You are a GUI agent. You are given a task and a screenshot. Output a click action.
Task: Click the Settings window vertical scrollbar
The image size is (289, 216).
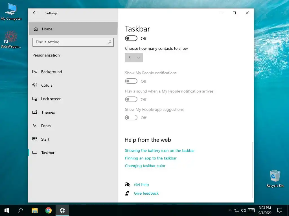pyautogui.click(x=253, y=170)
